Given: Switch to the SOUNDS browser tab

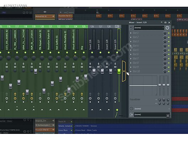Looking at the screenshot, I should [28, 8].
